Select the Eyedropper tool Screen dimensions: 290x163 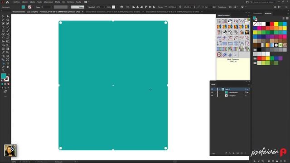(3, 53)
